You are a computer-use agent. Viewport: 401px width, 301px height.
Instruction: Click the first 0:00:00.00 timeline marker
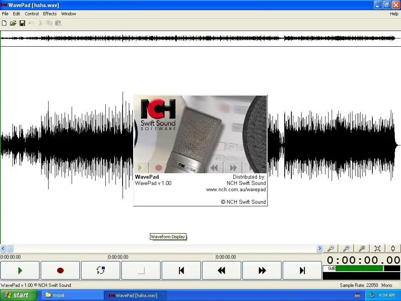pos(11,257)
